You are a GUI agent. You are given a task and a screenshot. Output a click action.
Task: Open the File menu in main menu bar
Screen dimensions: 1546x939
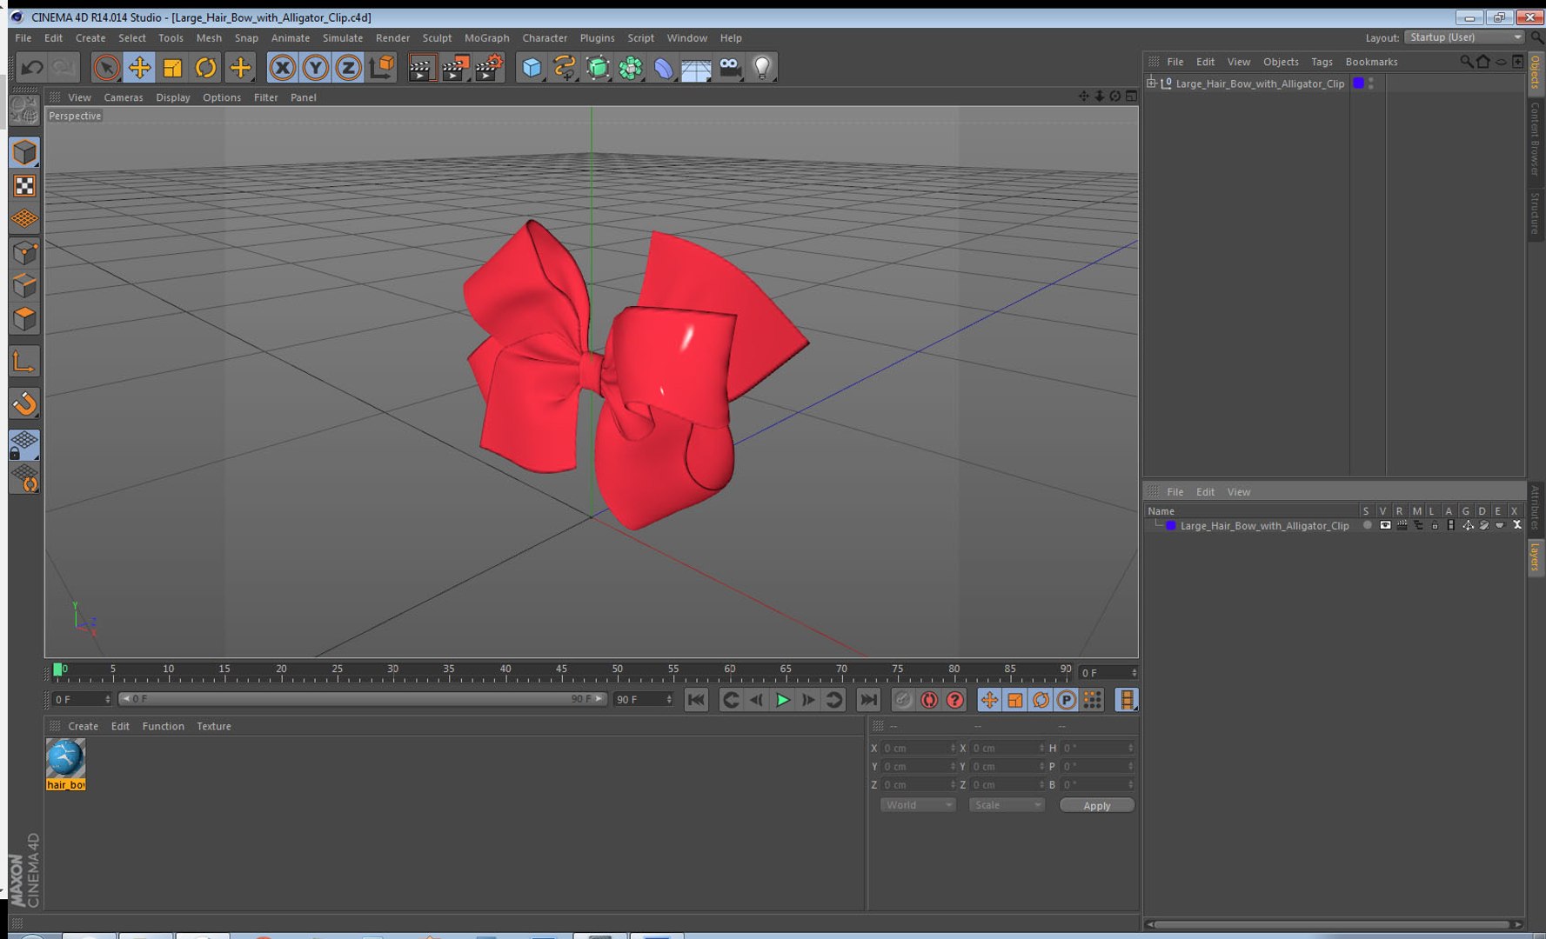23,38
